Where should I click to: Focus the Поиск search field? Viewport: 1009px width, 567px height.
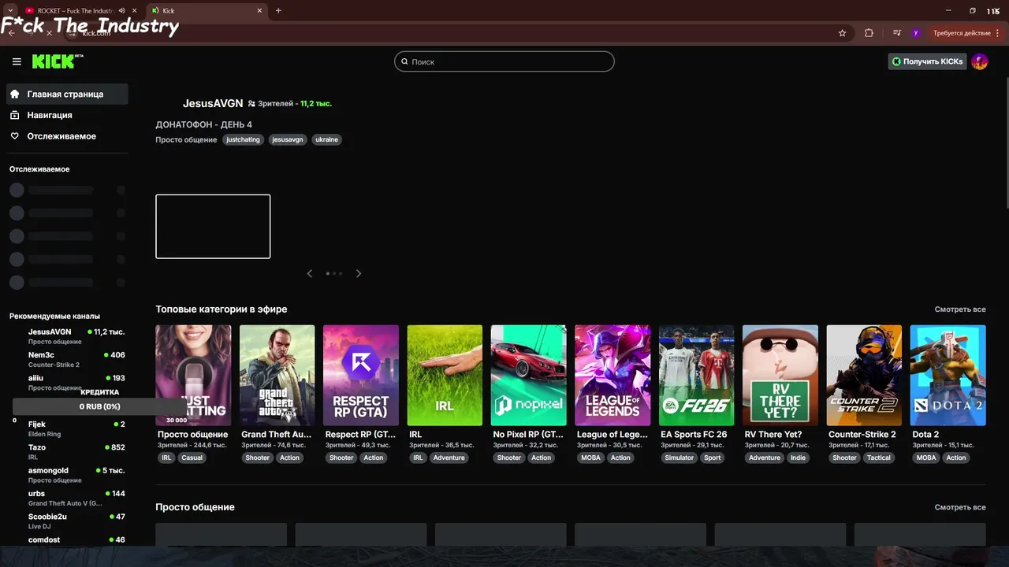coord(504,61)
